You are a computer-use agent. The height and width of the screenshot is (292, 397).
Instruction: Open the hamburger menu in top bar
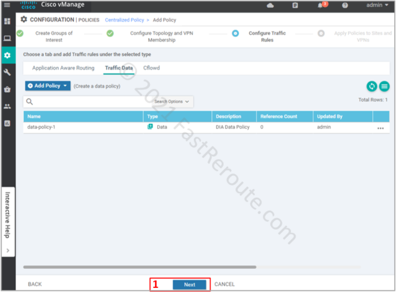point(7,5)
